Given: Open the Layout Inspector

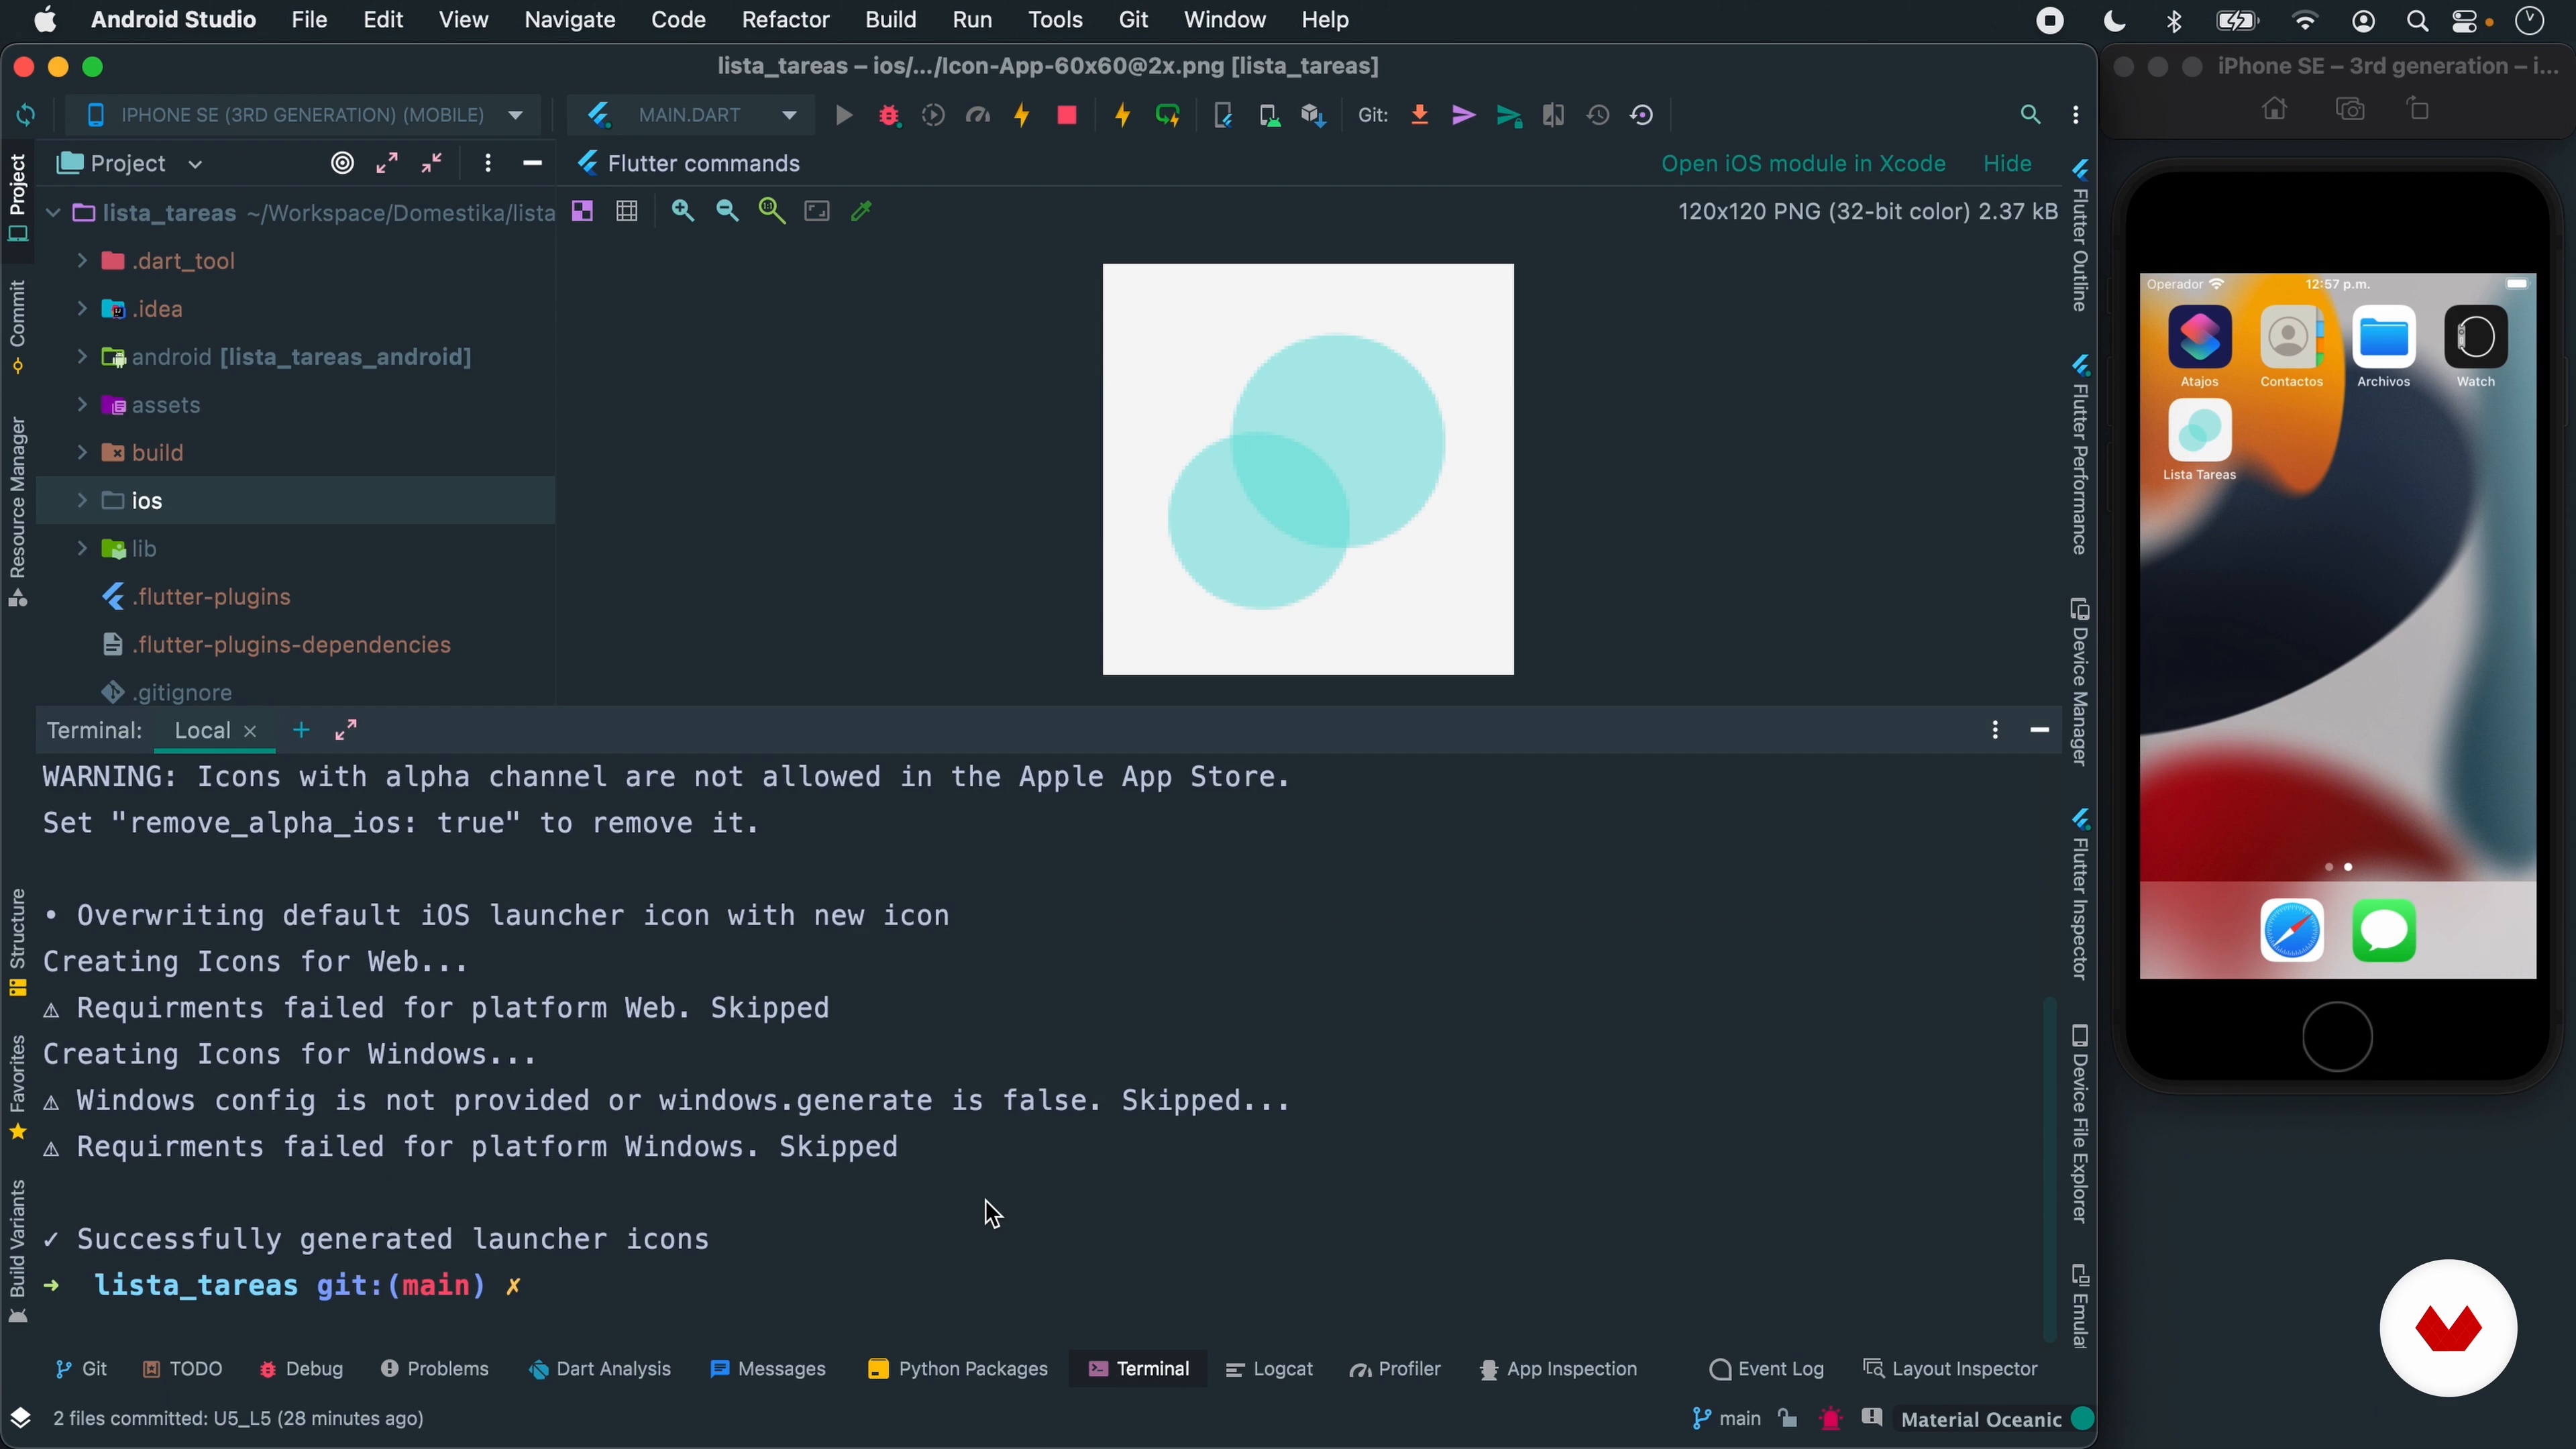Looking at the screenshot, I should coord(1950,1369).
